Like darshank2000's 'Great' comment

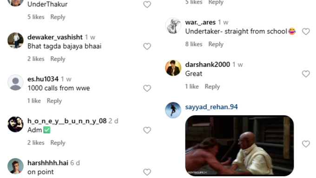tap(306, 74)
